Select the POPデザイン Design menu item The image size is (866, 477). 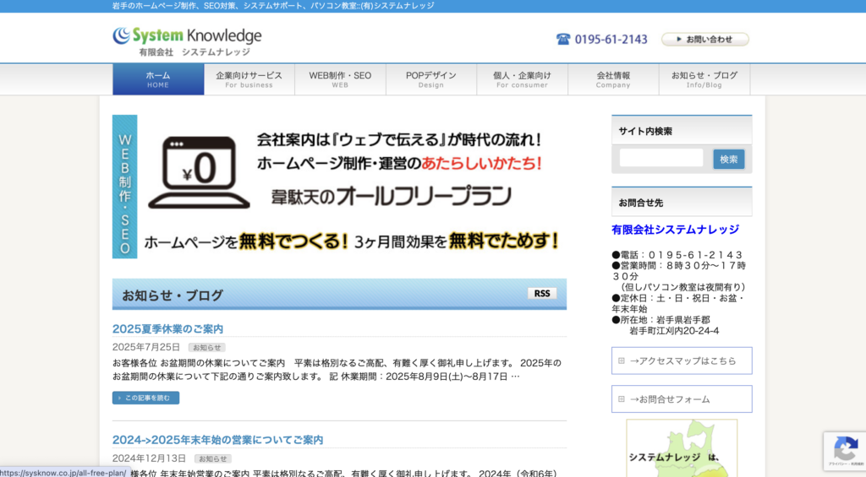click(x=430, y=79)
